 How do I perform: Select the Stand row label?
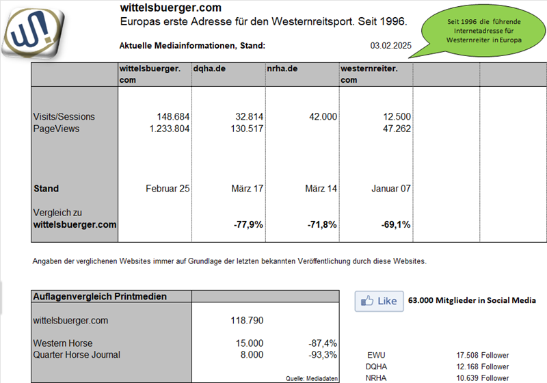tap(46, 189)
